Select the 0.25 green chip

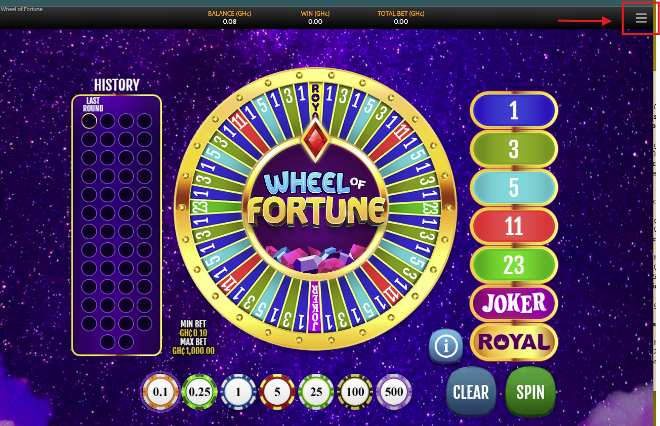[199, 392]
